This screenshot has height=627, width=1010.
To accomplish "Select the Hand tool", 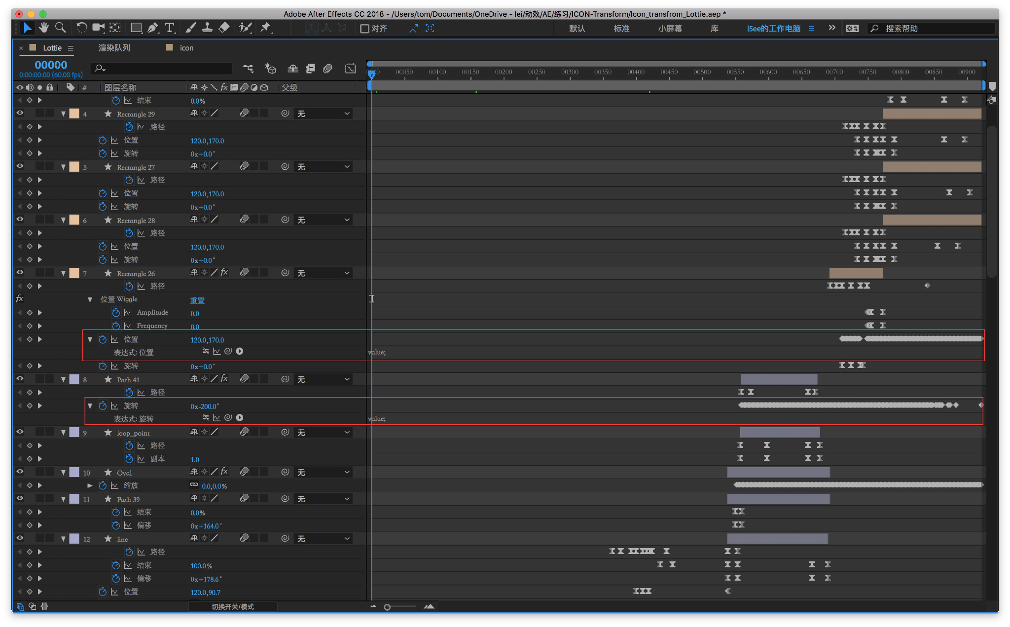I will click(44, 28).
